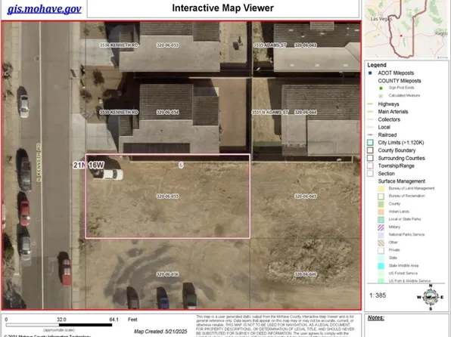
Task: Click the US Forest Service swatch
Action: coord(381,274)
